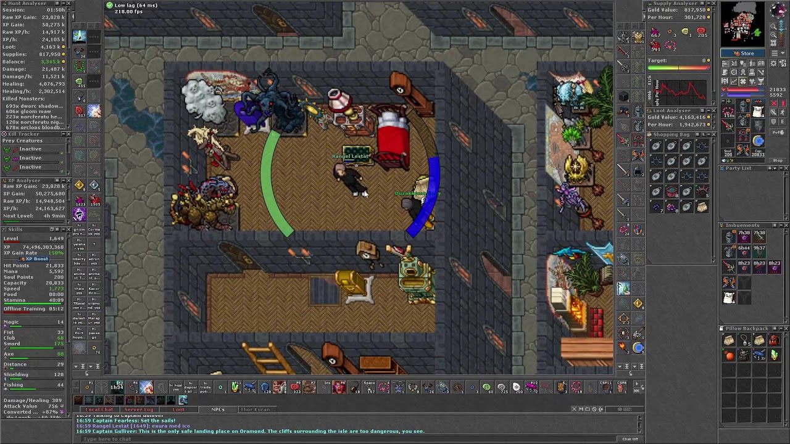Viewport: 790px width, 444px height.
Task: Open the sidebar menu dropdown beside Store
Action: point(778,53)
